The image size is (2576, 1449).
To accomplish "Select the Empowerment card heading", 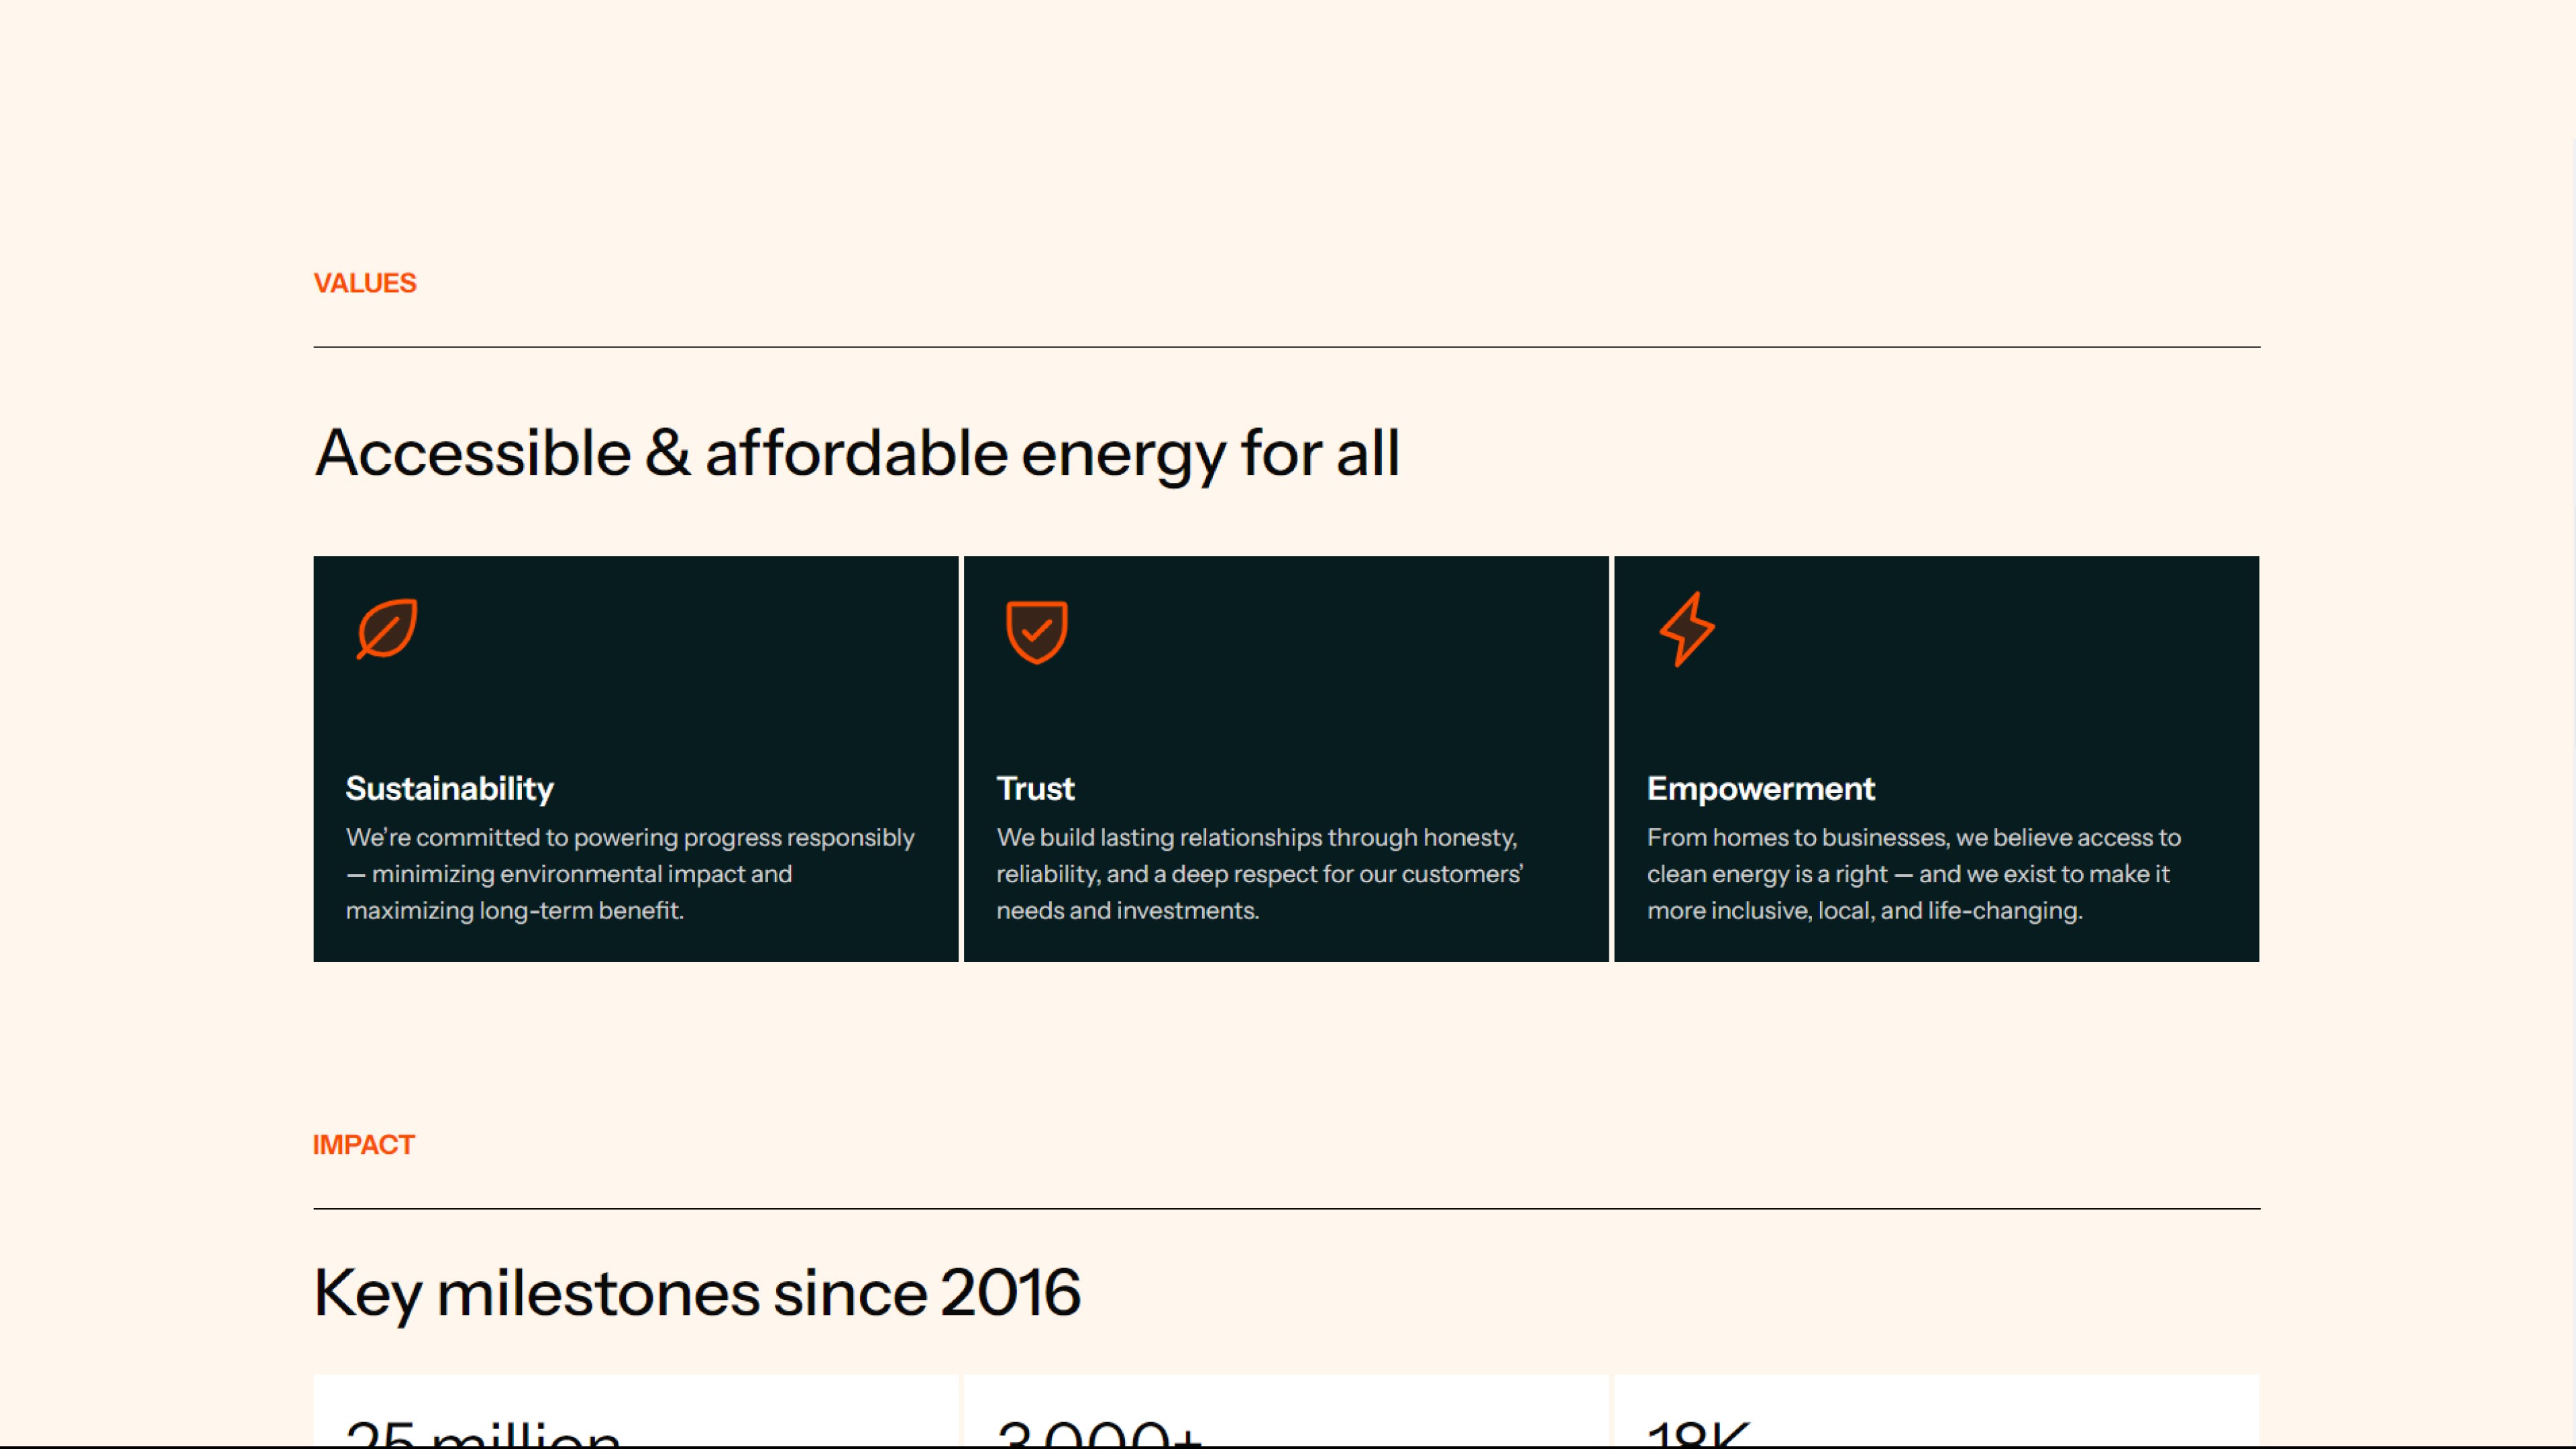I will 1760,788.
